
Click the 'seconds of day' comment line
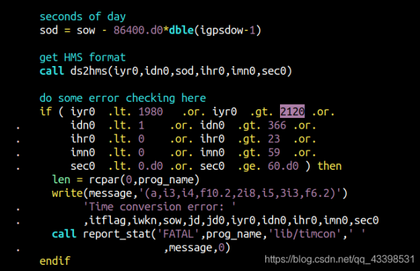click(81, 16)
